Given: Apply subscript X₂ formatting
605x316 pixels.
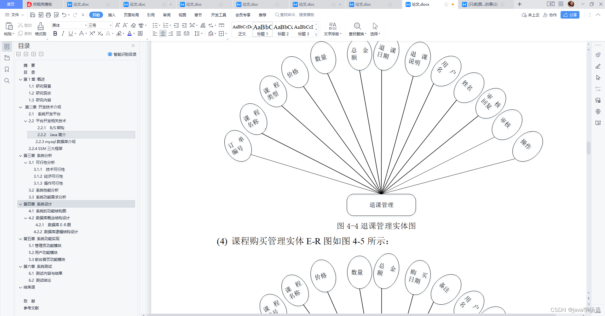Looking at the screenshot, I should tap(100, 33).
